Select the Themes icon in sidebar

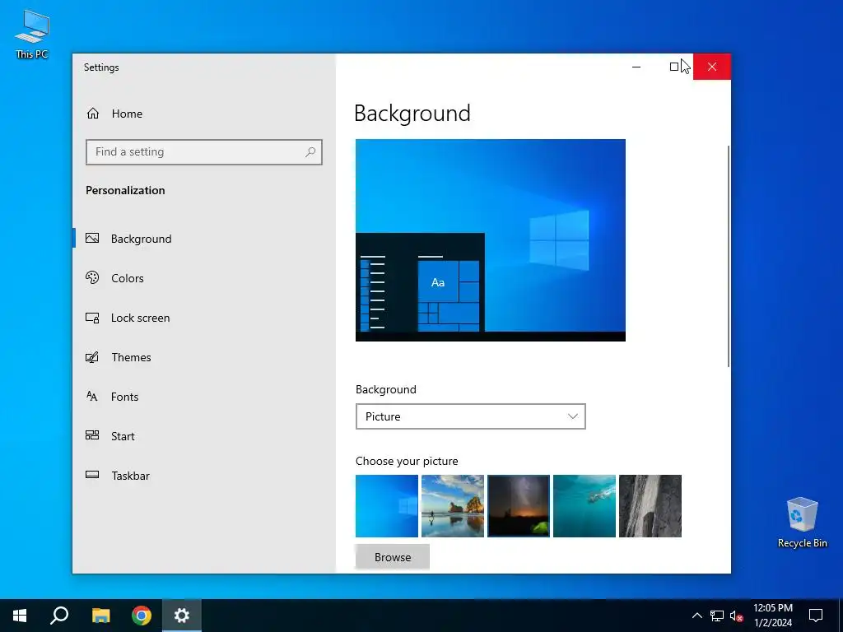pyautogui.click(x=92, y=357)
